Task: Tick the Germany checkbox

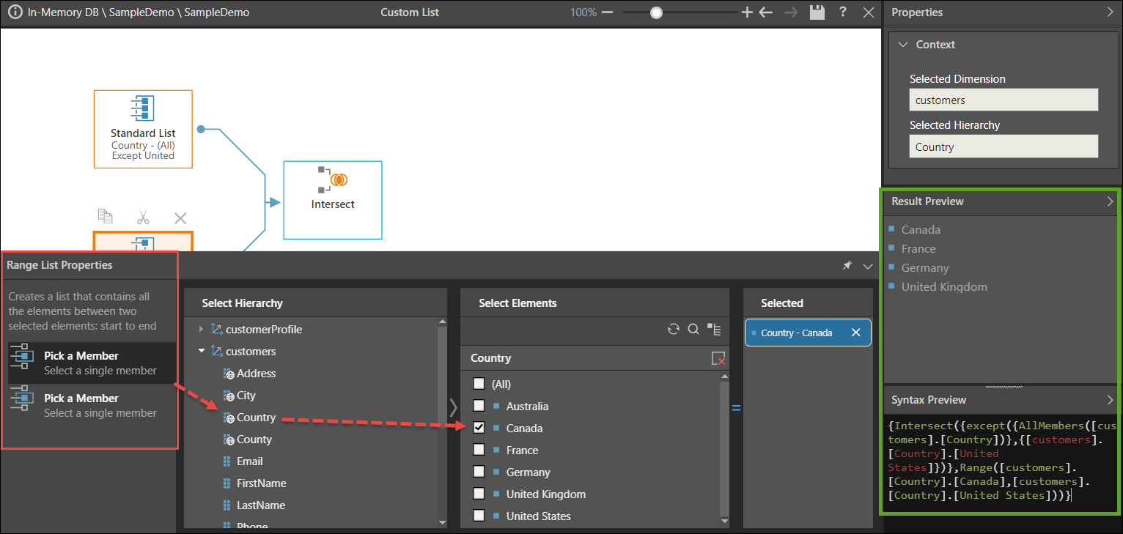Action: point(479,472)
